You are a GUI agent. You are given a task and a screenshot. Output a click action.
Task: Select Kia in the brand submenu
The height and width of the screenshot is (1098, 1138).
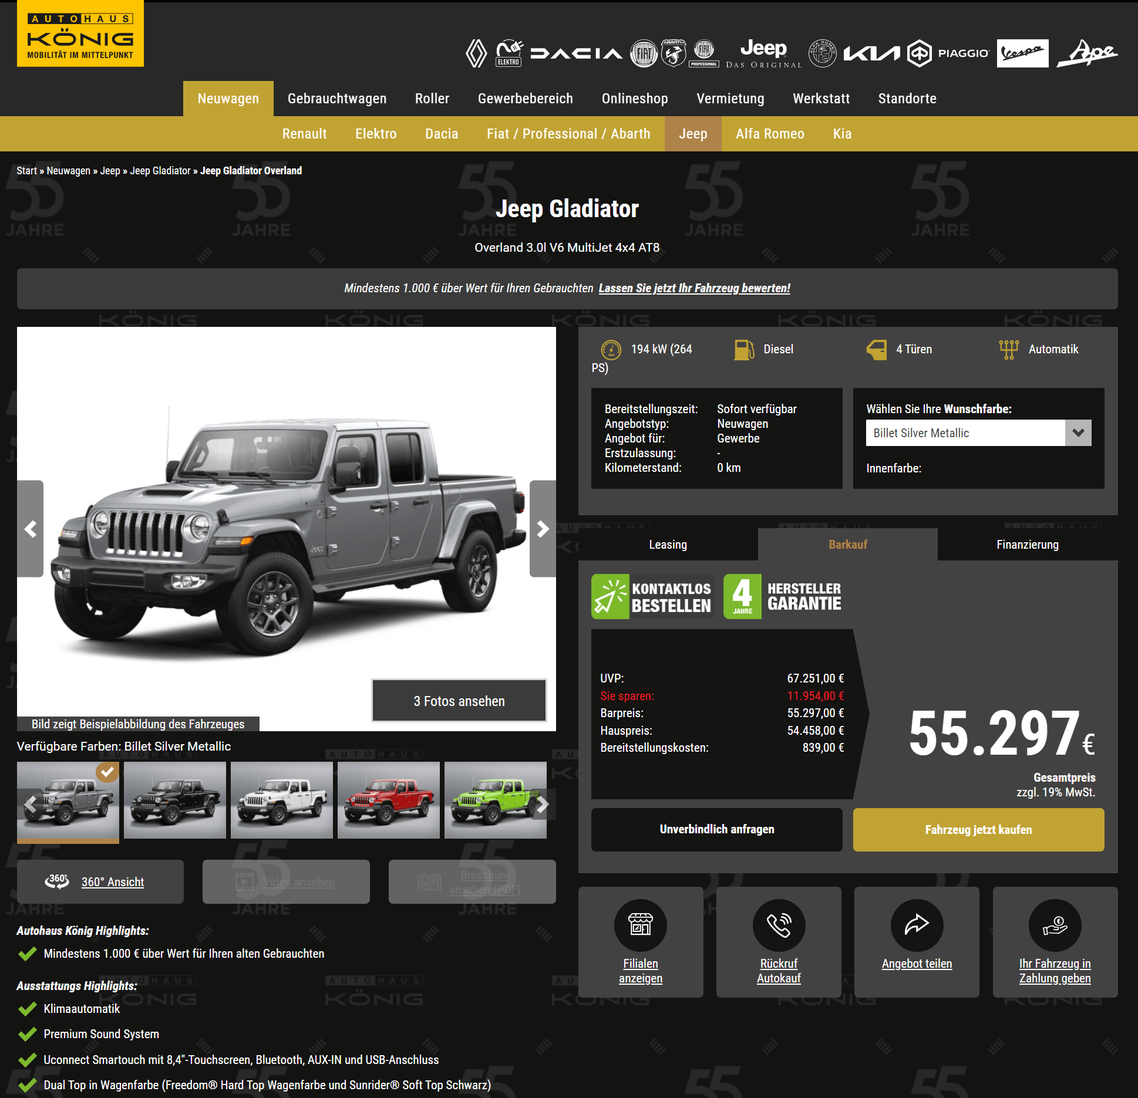842,134
